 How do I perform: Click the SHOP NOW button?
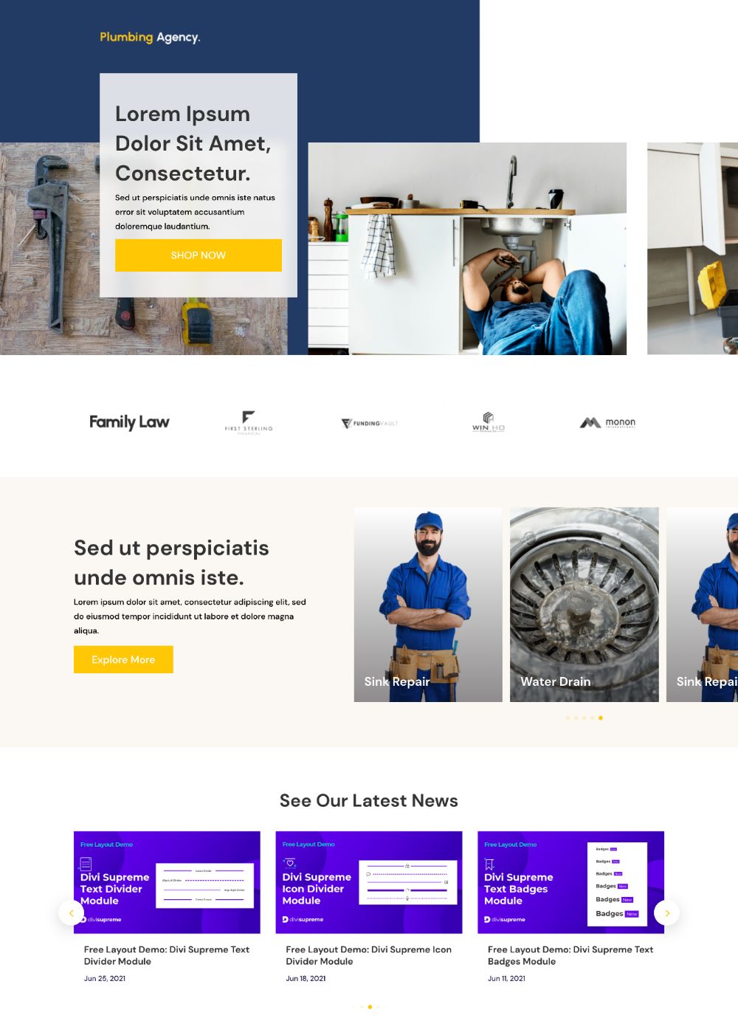(x=199, y=255)
